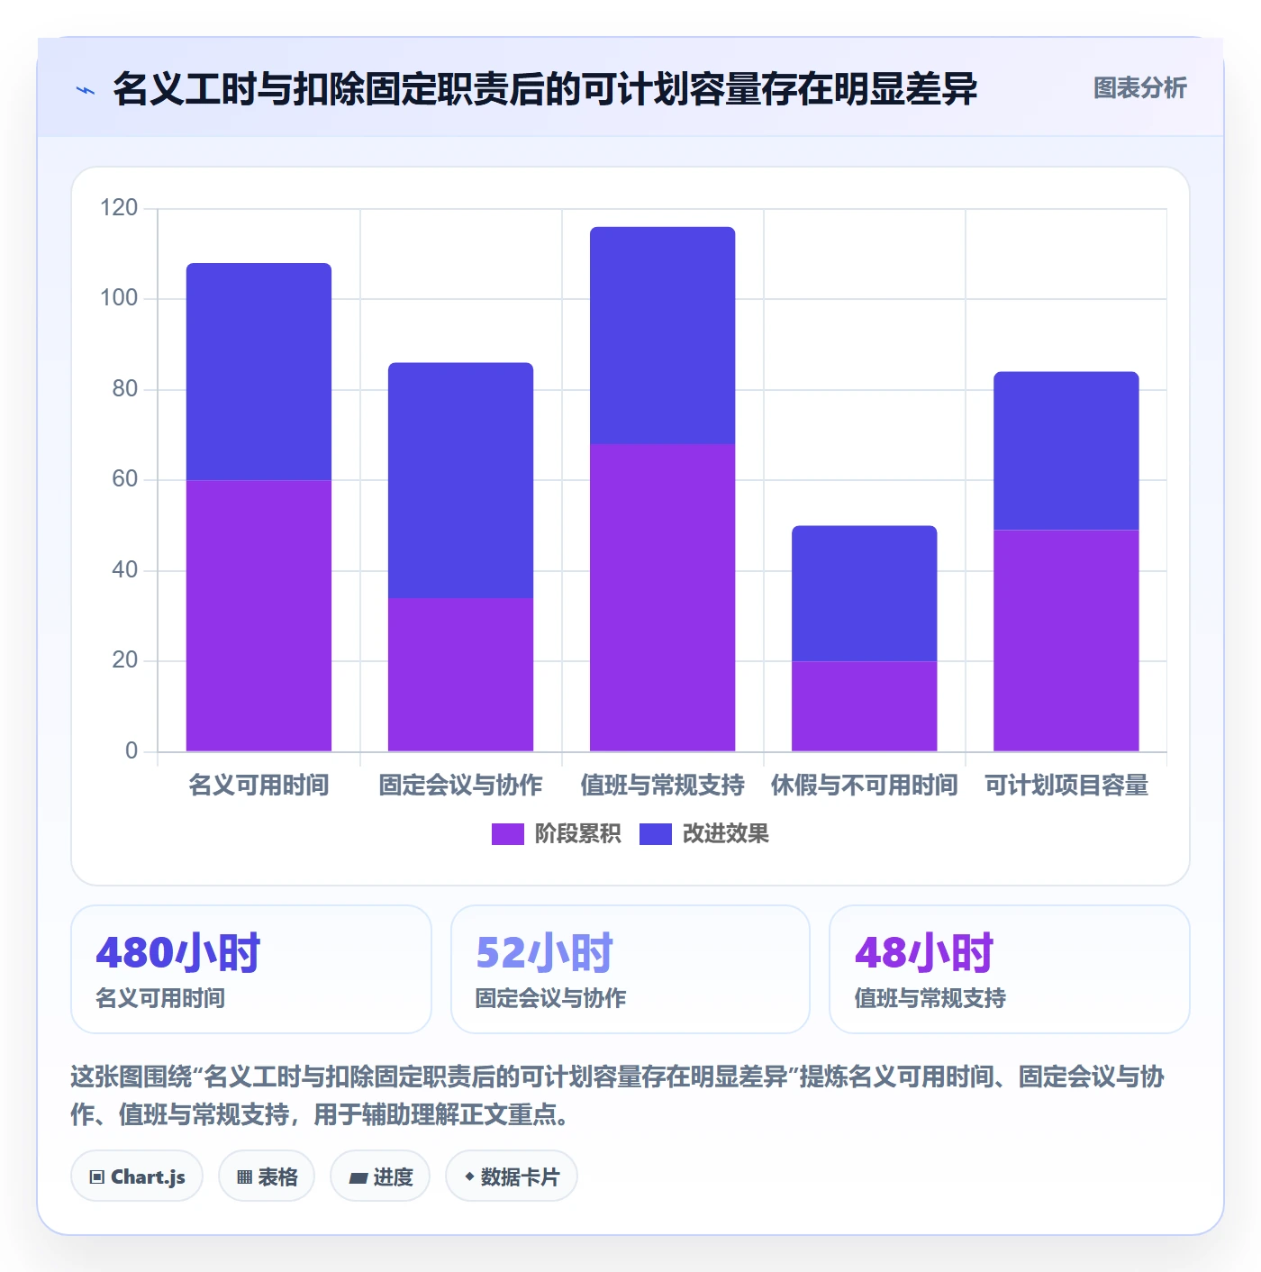Click the description paragraph below the cards
Viewport: 1261px width, 1272px height.
[x=618, y=1095]
